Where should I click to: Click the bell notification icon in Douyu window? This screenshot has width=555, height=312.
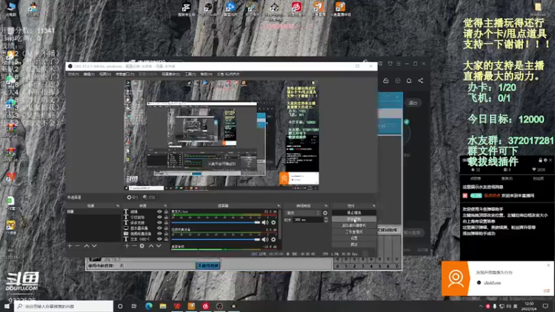click(409, 80)
